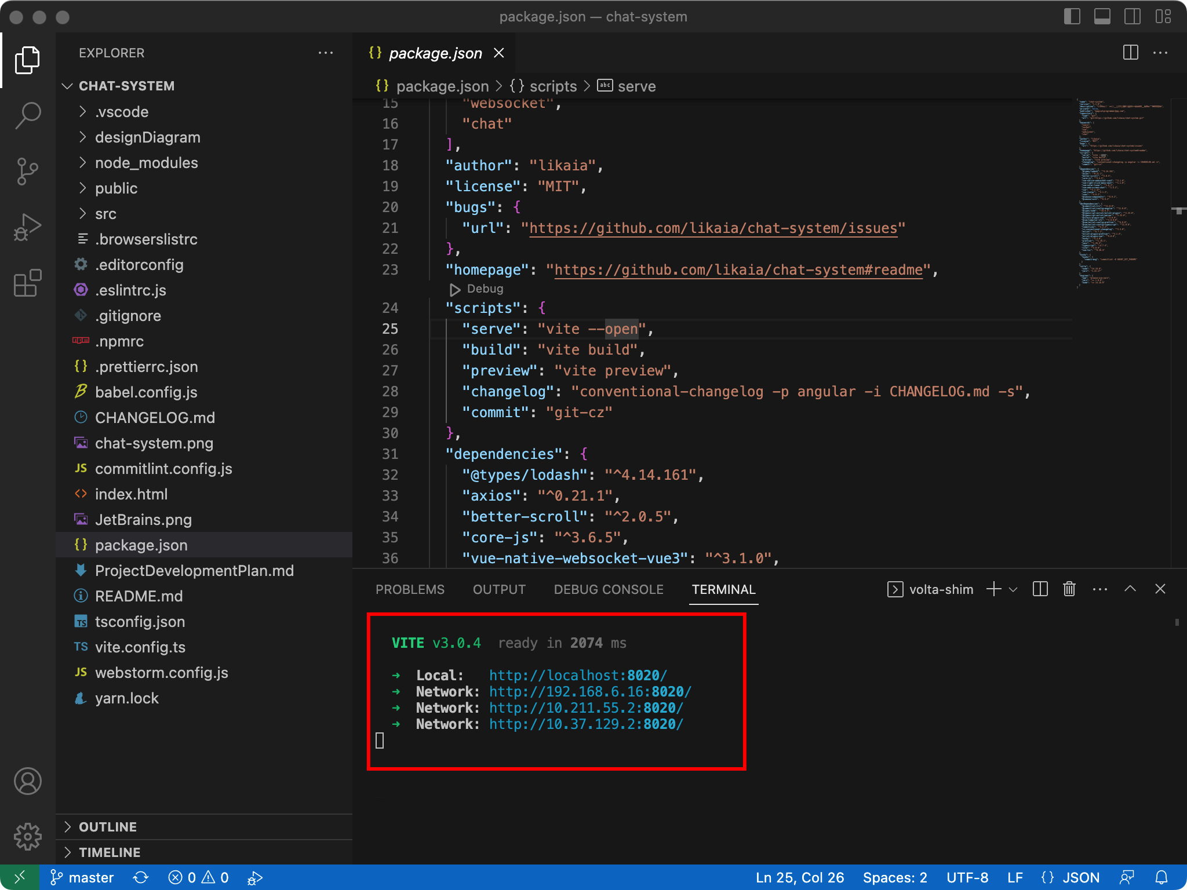Open the Source Control view
The height and width of the screenshot is (890, 1187).
click(27, 172)
